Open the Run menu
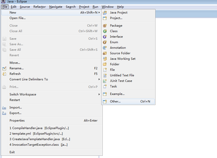The width and height of the screenshot is (217, 158). click(95, 7)
